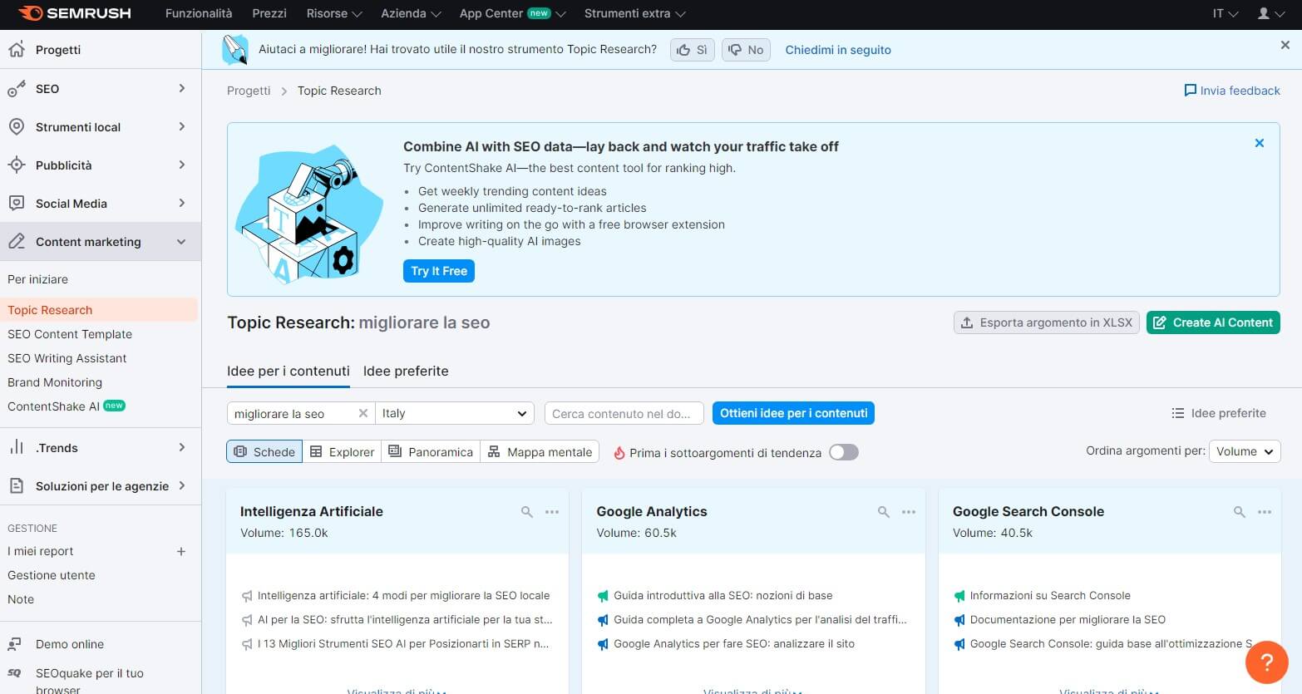
Task: Click search icon on Google Analytics card
Action: 884,512
